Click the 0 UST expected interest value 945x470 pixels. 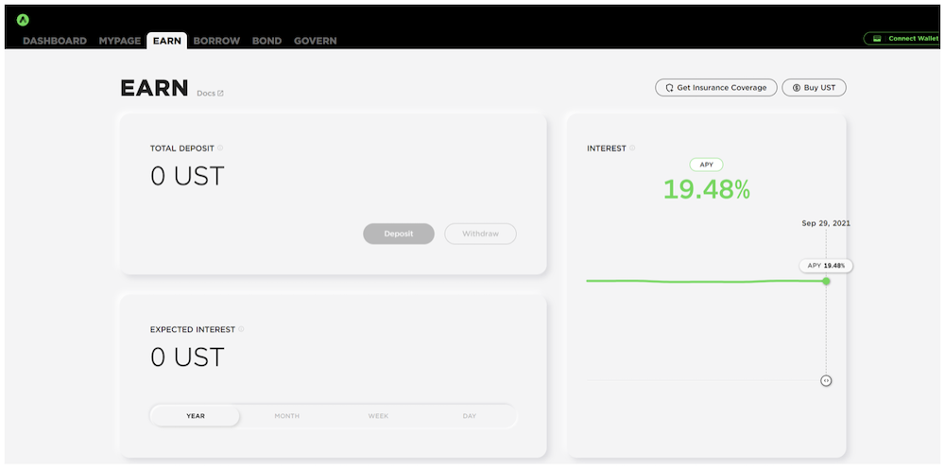pos(187,357)
